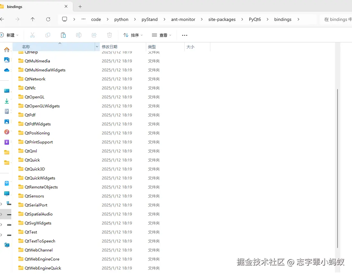The width and height of the screenshot is (352, 274).
Task: Select the QtQuickWidgets folder name
Action: click(40, 178)
